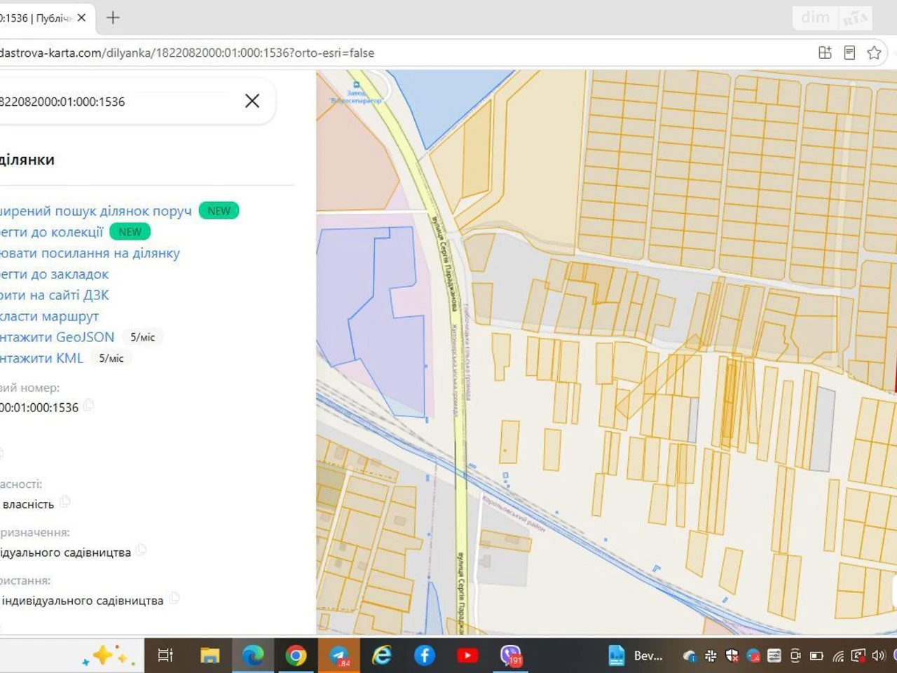Save the parcel to a collection

tap(51, 232)
